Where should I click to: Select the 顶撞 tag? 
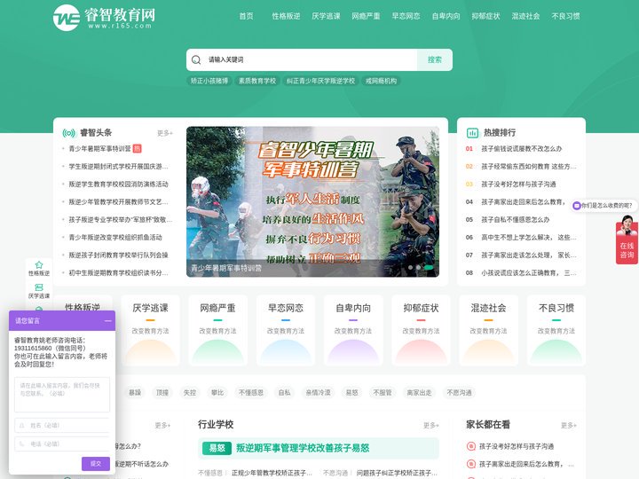coord(162,393)
